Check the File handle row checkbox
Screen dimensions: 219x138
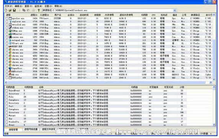pos(7,97)
